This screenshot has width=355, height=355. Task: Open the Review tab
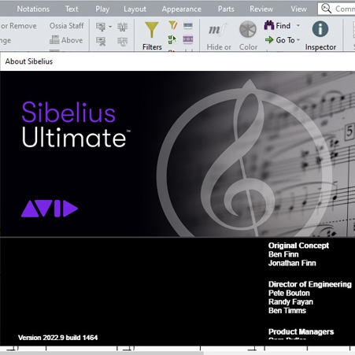261,9
